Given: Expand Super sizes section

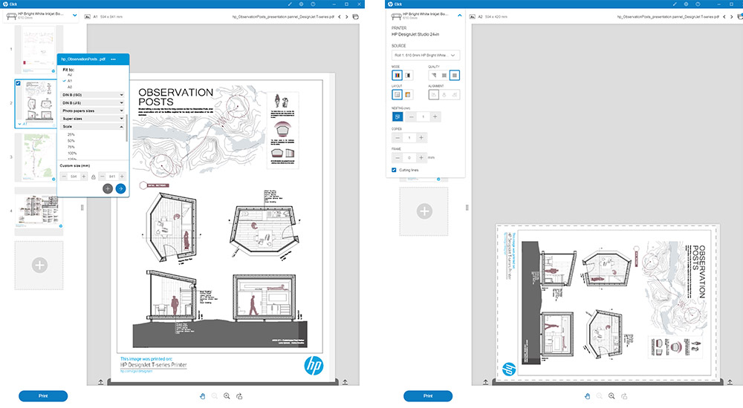Looking at the screenshot, I should coord(93,119).
